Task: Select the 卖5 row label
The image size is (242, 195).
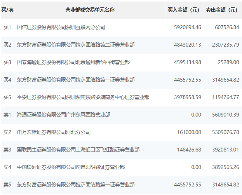Action: tap(7, 185)
